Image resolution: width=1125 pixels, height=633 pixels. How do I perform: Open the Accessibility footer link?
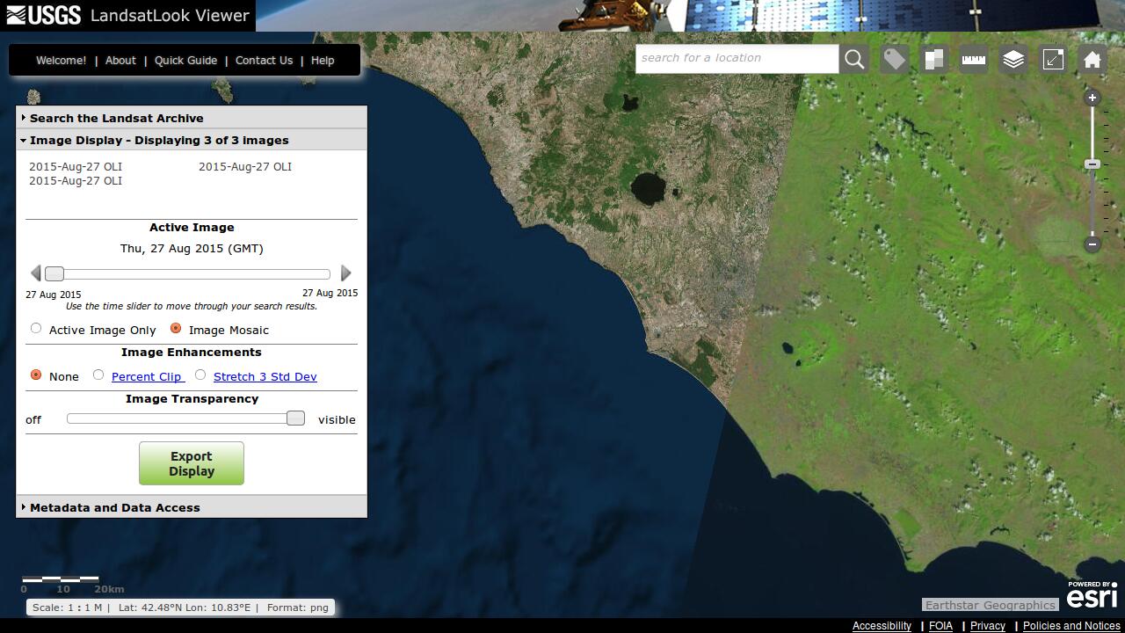pos(882,626)
